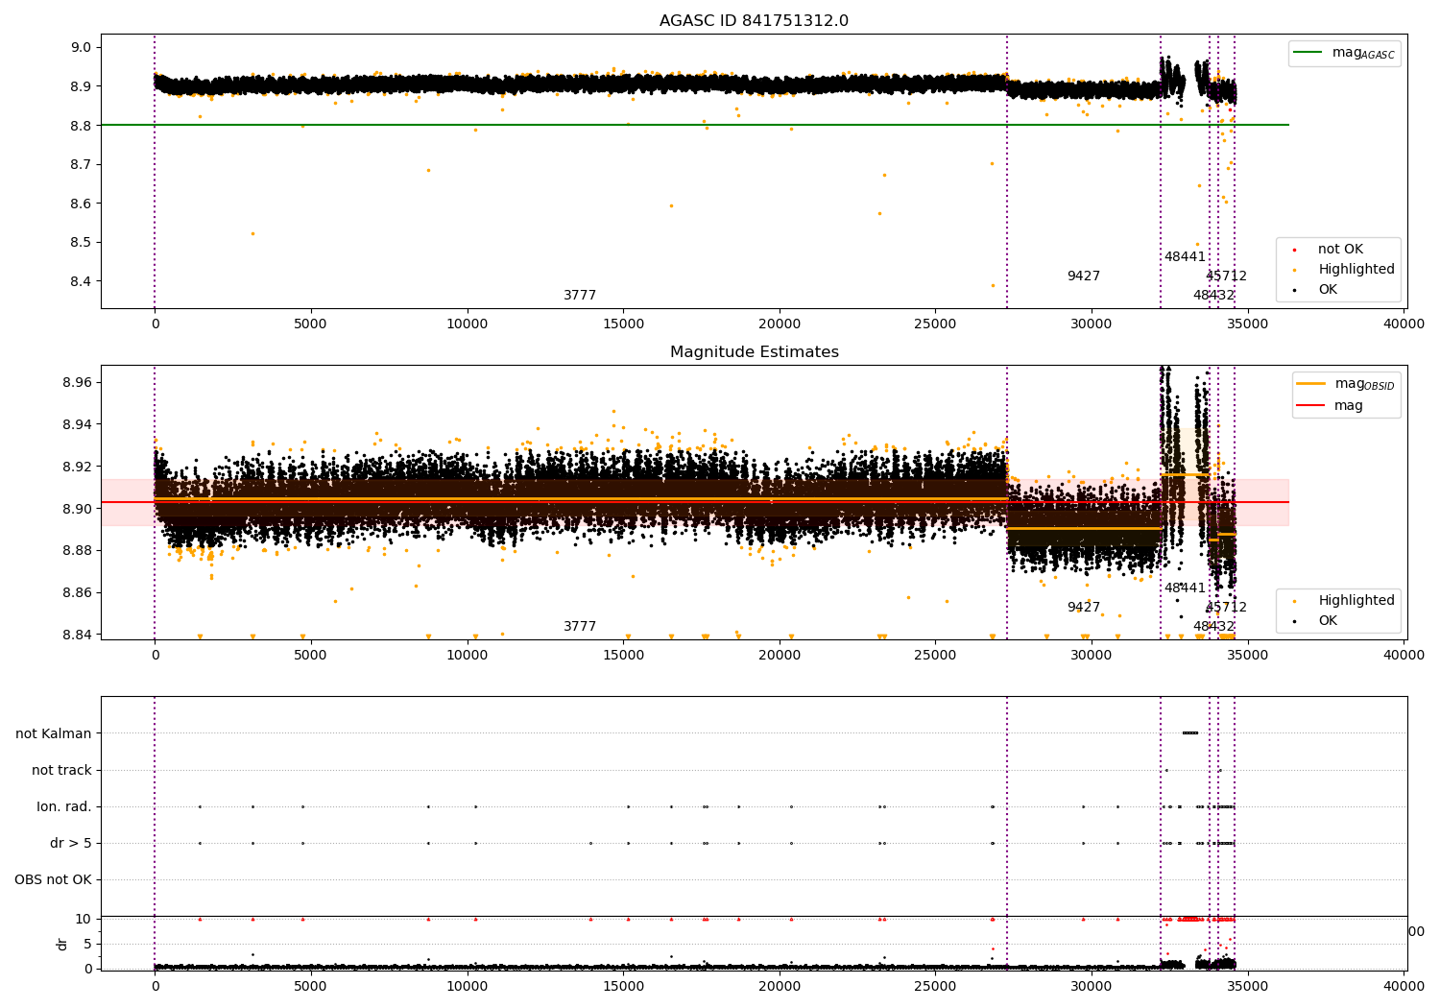
Task: Click the '8.84' y tick of middle plot
Action: point(78,635)
